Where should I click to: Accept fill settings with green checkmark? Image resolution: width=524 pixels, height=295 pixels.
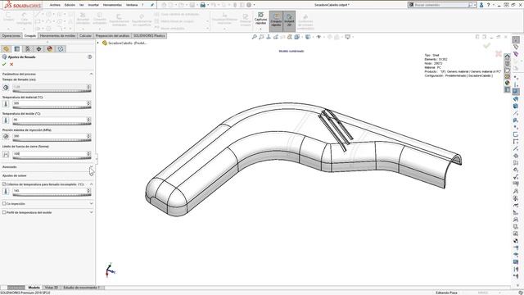pos(4,64)
